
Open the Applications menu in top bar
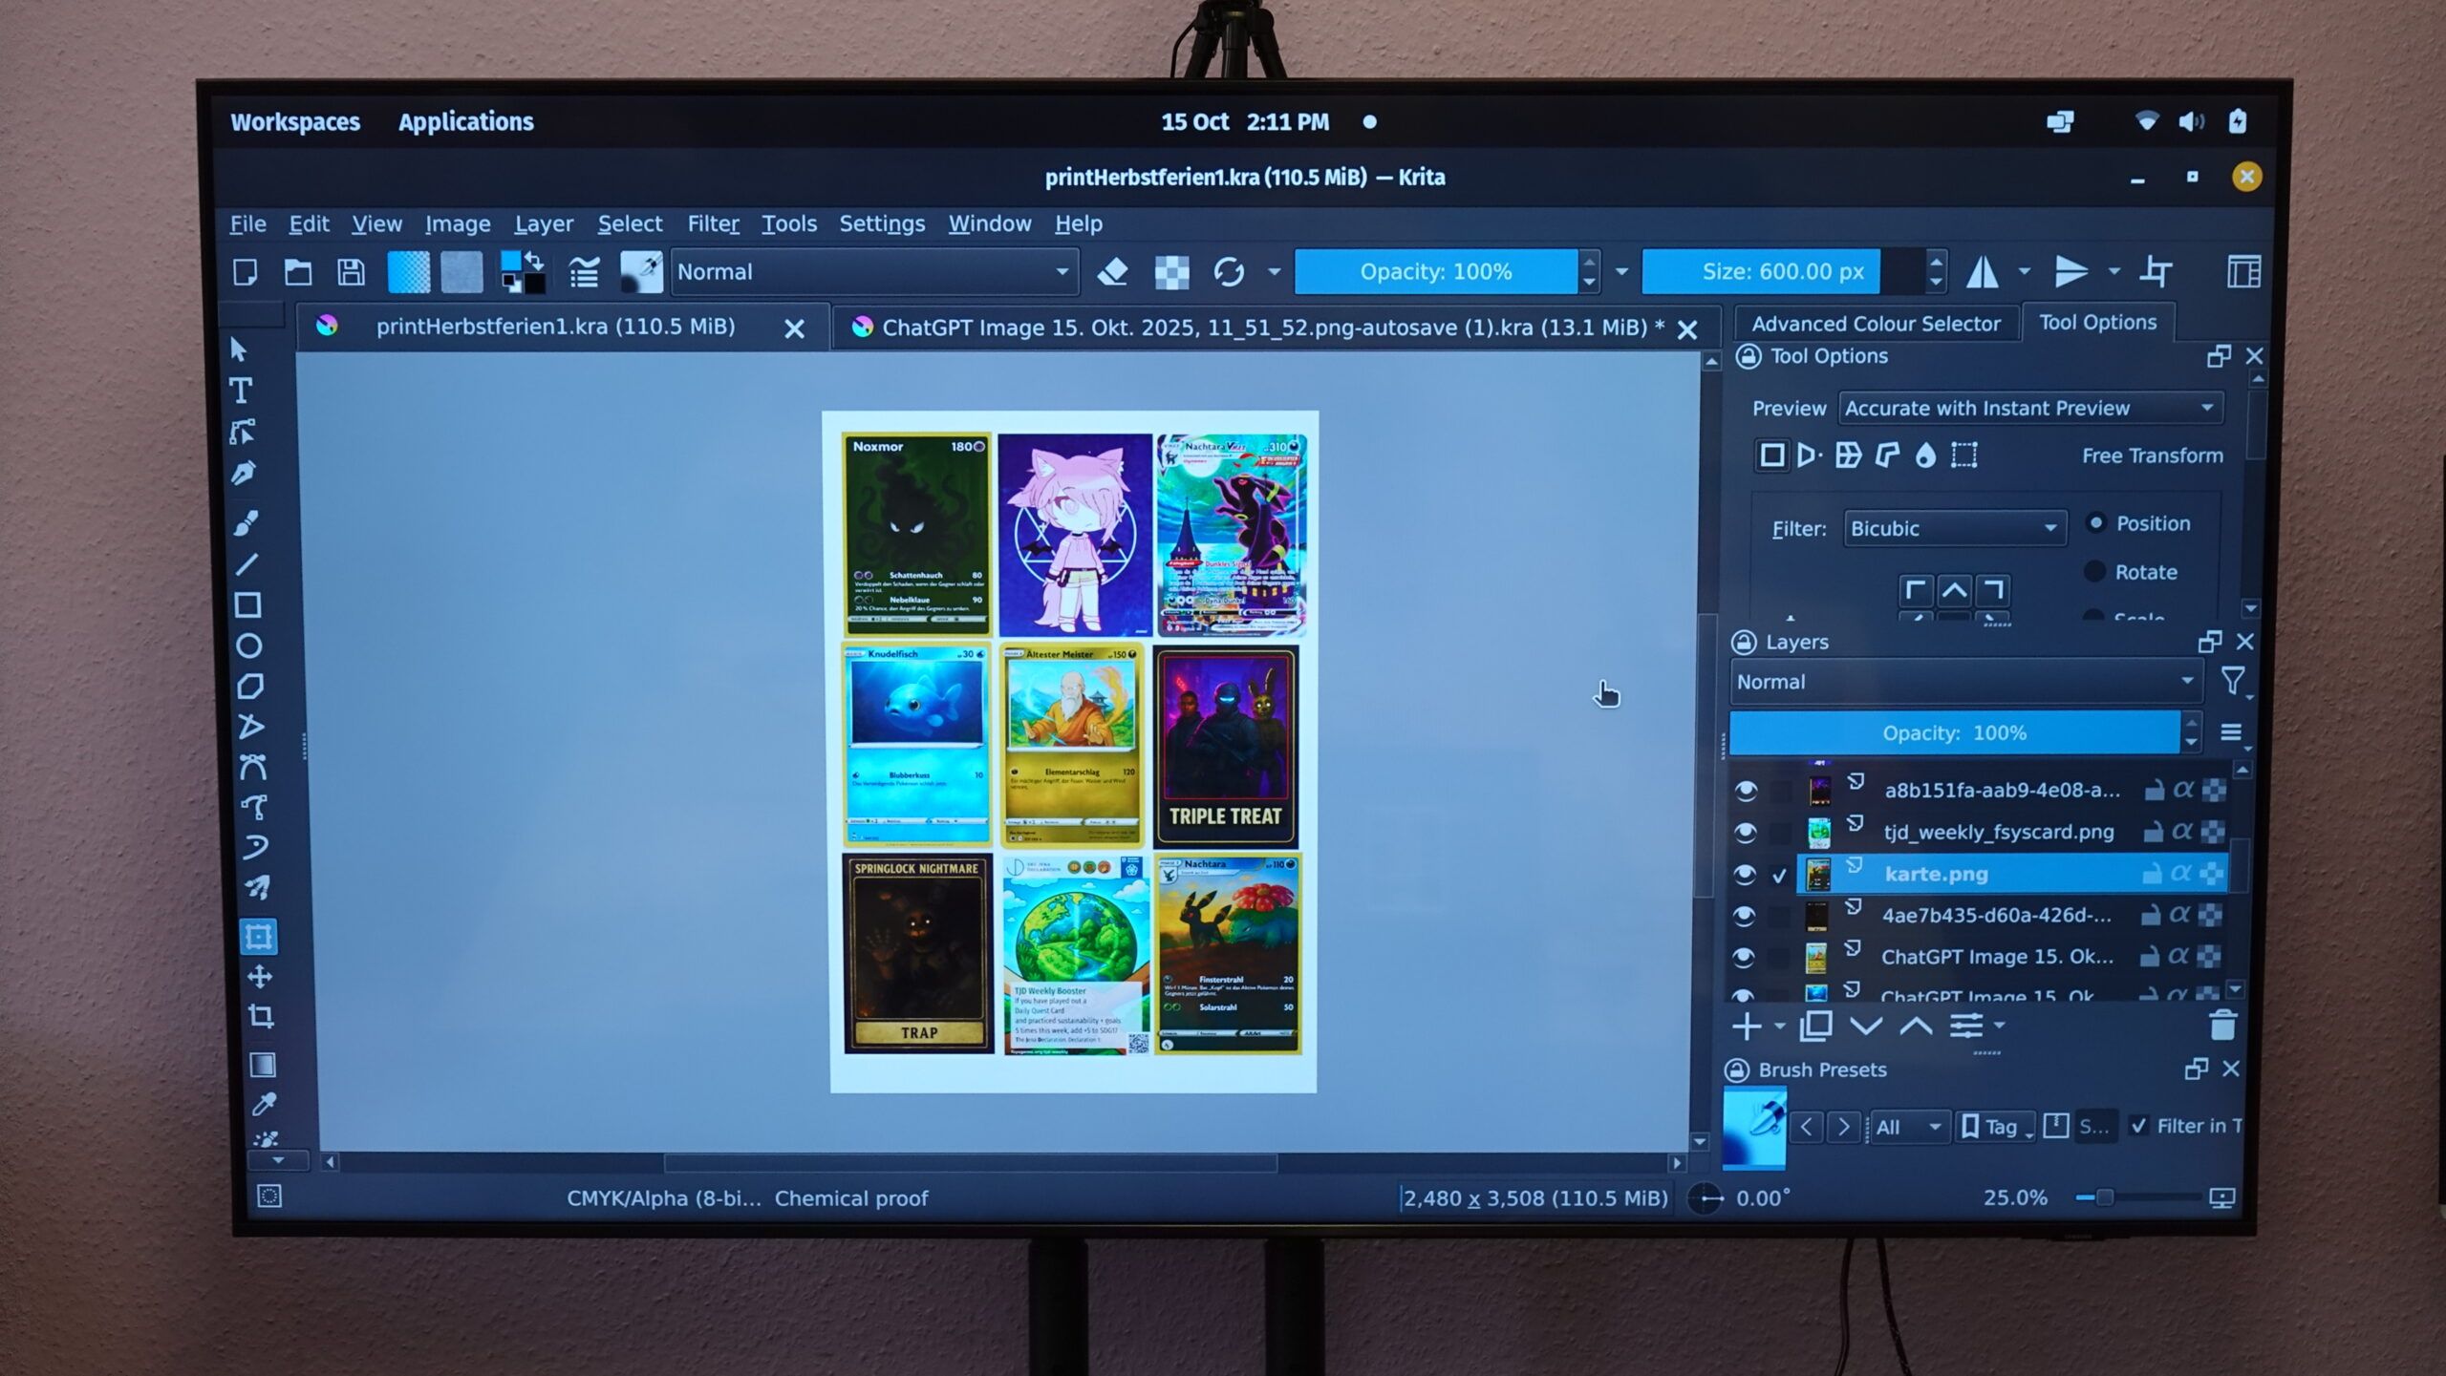465,122
